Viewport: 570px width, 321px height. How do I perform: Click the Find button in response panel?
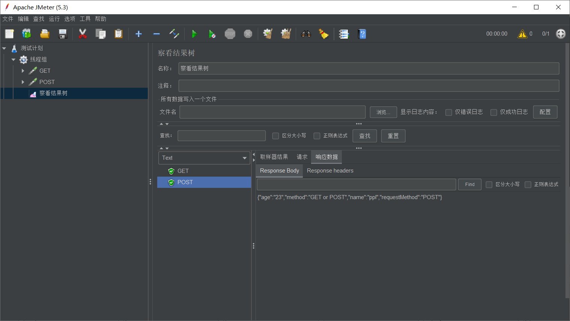point(470,184)
